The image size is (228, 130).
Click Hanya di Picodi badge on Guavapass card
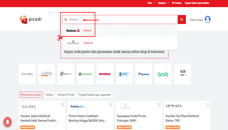pyautogui.click(x=124, y=127)
